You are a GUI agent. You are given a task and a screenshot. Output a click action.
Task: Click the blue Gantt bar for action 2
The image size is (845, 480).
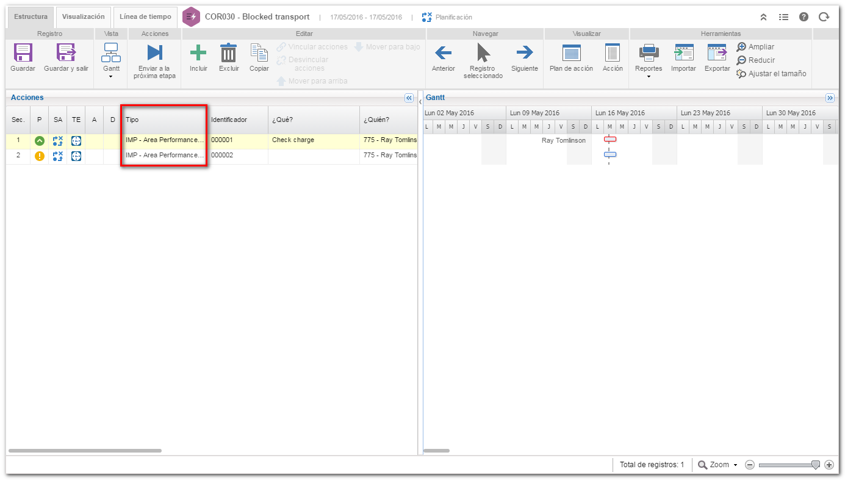[610, 154]
